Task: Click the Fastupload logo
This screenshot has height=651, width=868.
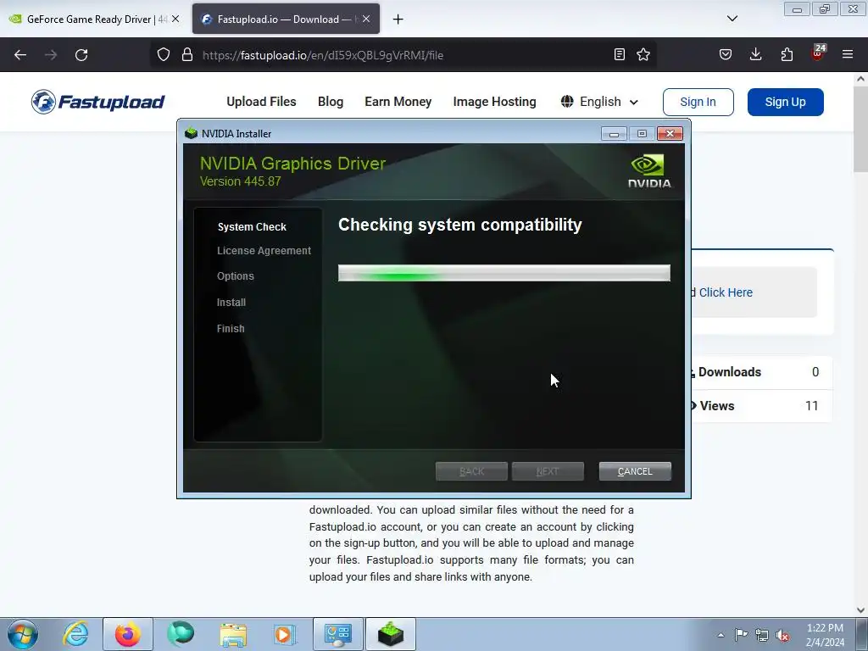Action: coord(98,102)
